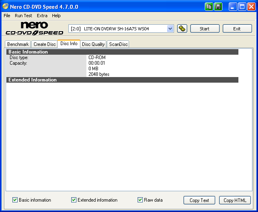Click the Disc type label
This screenshot has width=258, height=212.
[x=19, y=57]
